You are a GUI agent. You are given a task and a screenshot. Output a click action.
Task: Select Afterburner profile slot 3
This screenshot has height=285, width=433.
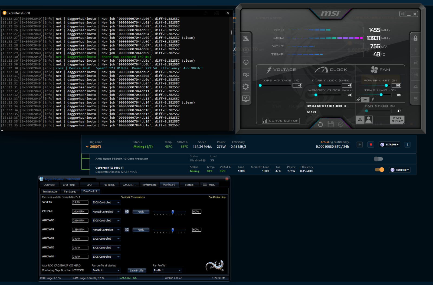[x=416, y=75]
